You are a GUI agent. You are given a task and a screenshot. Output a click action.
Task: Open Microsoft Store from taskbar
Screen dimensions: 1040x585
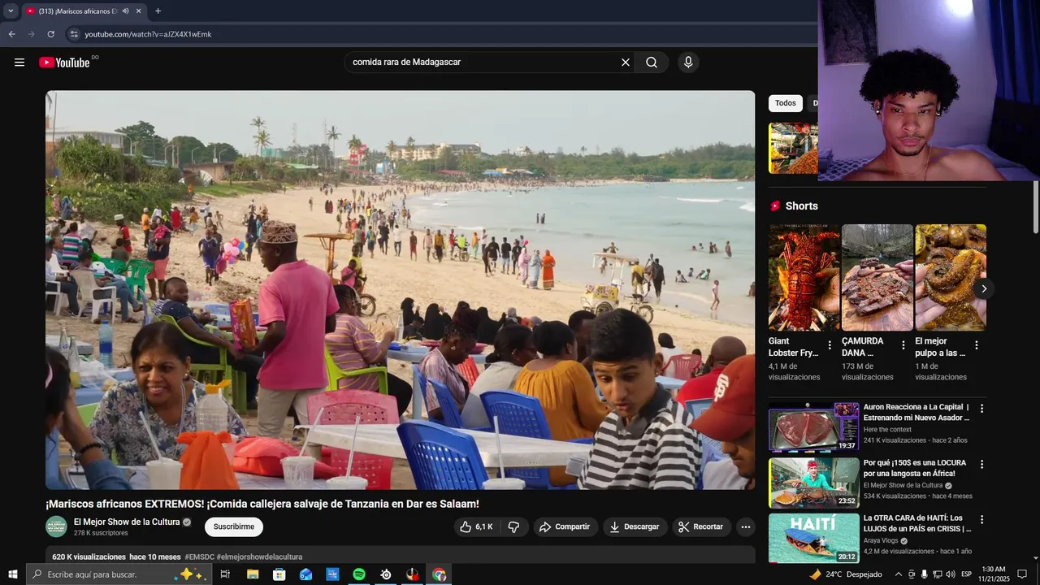279,574
